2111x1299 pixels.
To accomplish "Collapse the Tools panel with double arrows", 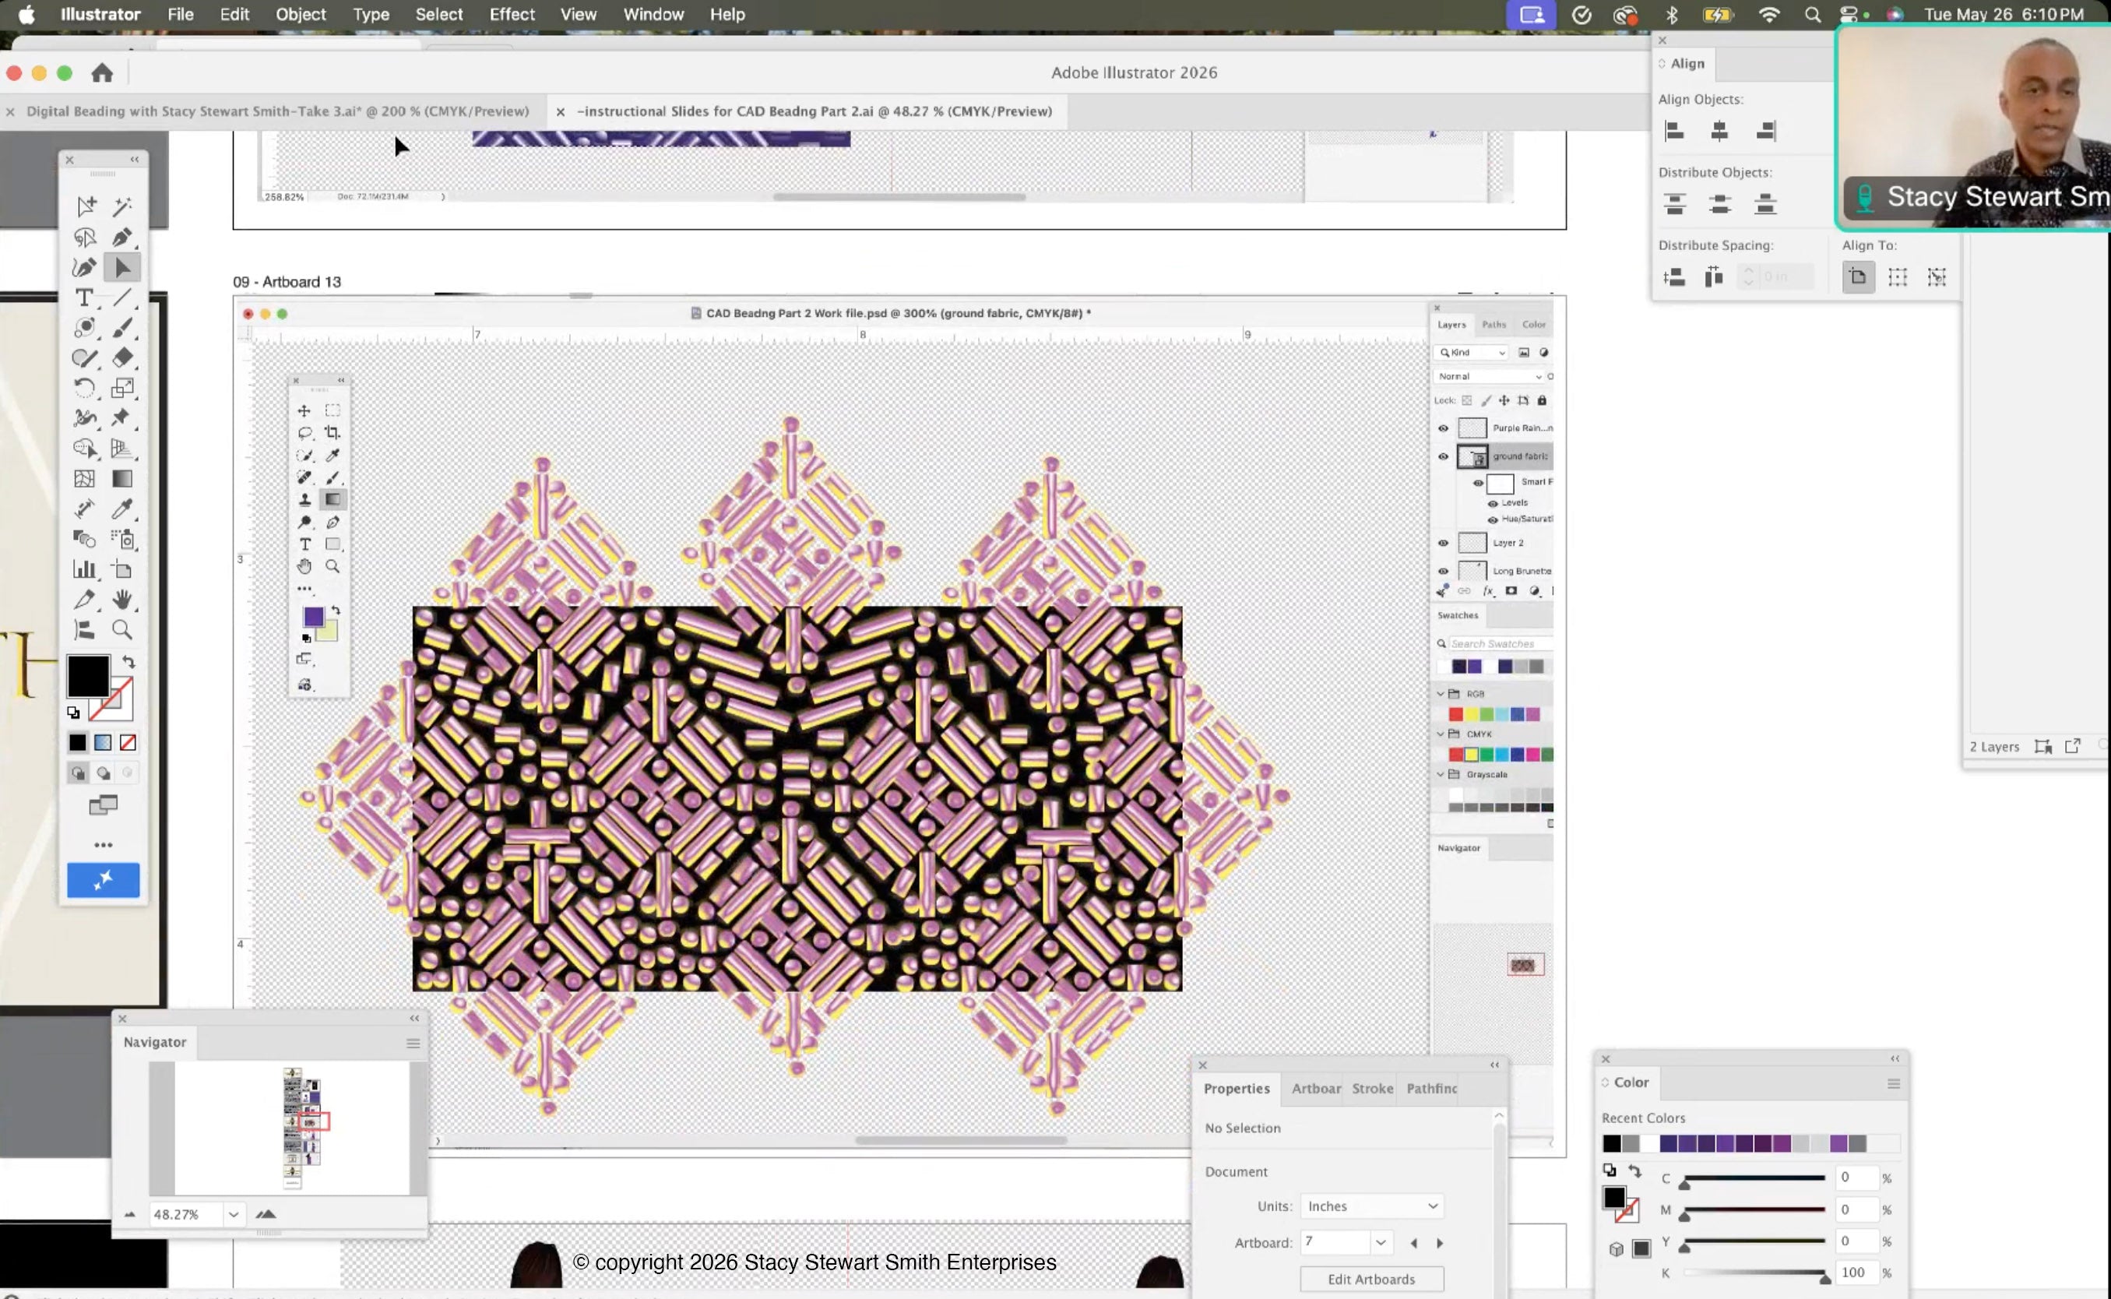I will (135, 160).
